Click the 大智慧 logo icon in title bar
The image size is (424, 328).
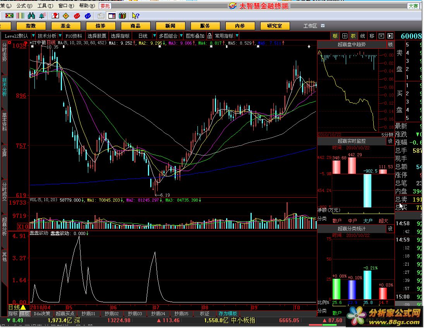[x=233, y=6]
